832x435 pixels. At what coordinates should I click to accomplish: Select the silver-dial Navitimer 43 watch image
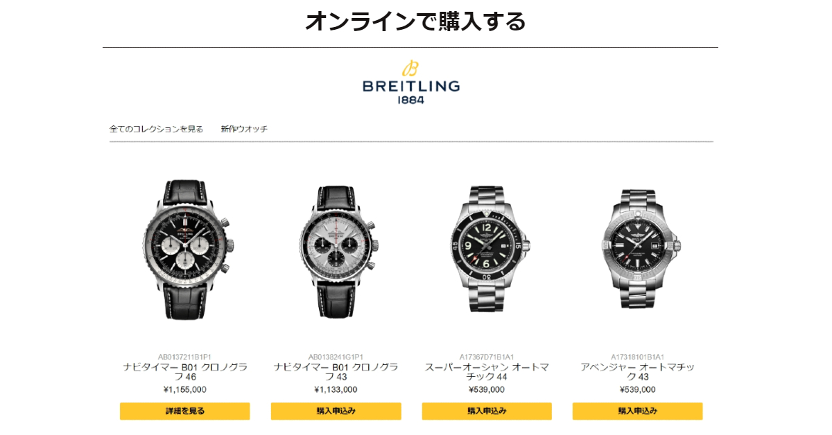[336, 250]
